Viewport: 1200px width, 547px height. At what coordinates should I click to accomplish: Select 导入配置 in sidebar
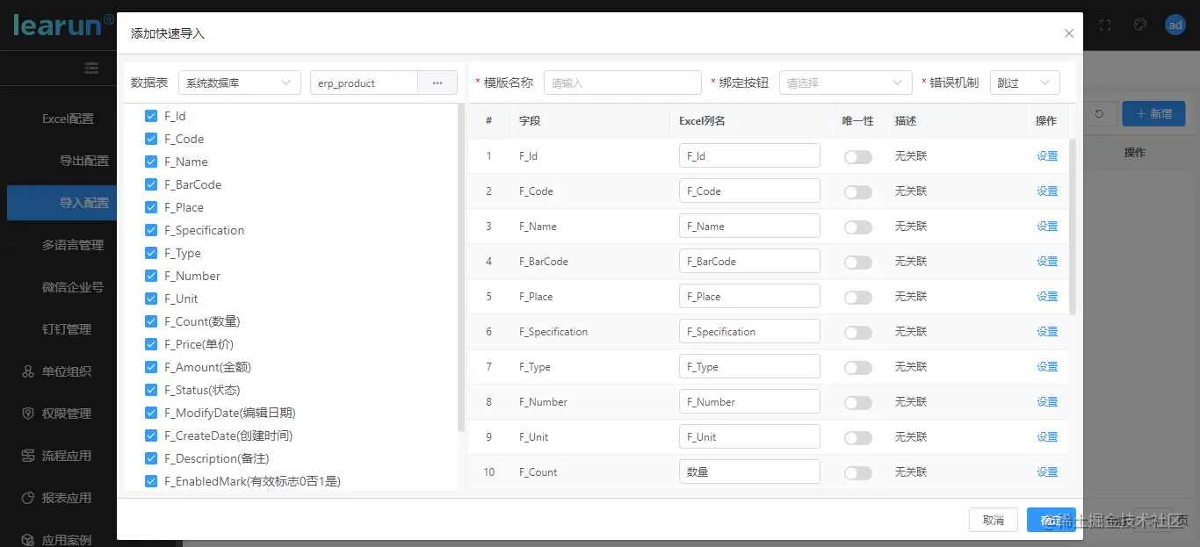(x=61, y=203)
